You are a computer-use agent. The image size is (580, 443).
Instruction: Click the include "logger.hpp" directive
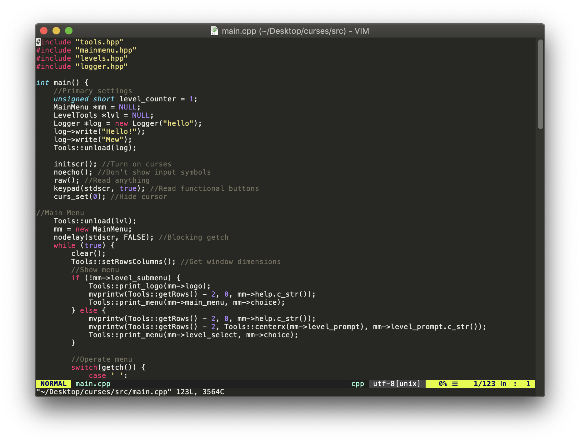click(x=81, y=66)
